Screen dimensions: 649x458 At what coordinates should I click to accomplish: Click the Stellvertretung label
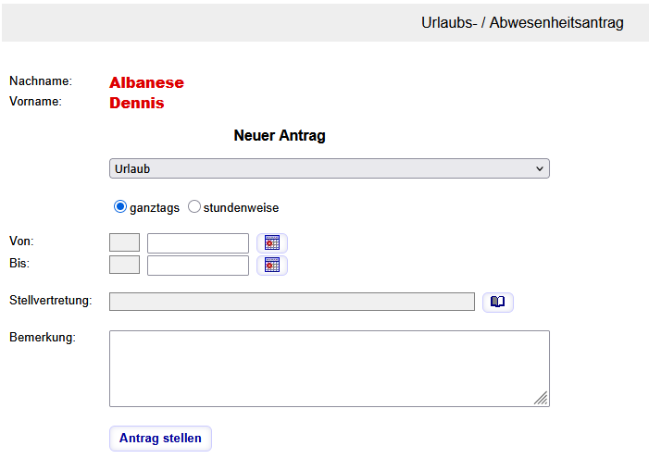coord(50,301)
